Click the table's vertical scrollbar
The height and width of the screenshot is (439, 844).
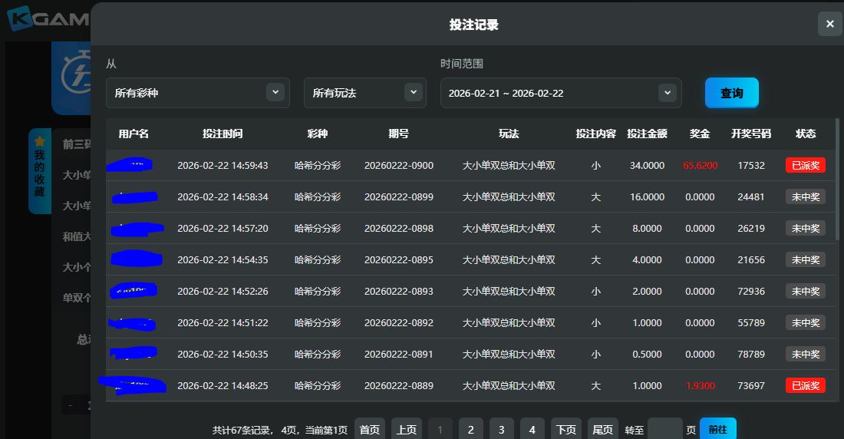[837, 180]
